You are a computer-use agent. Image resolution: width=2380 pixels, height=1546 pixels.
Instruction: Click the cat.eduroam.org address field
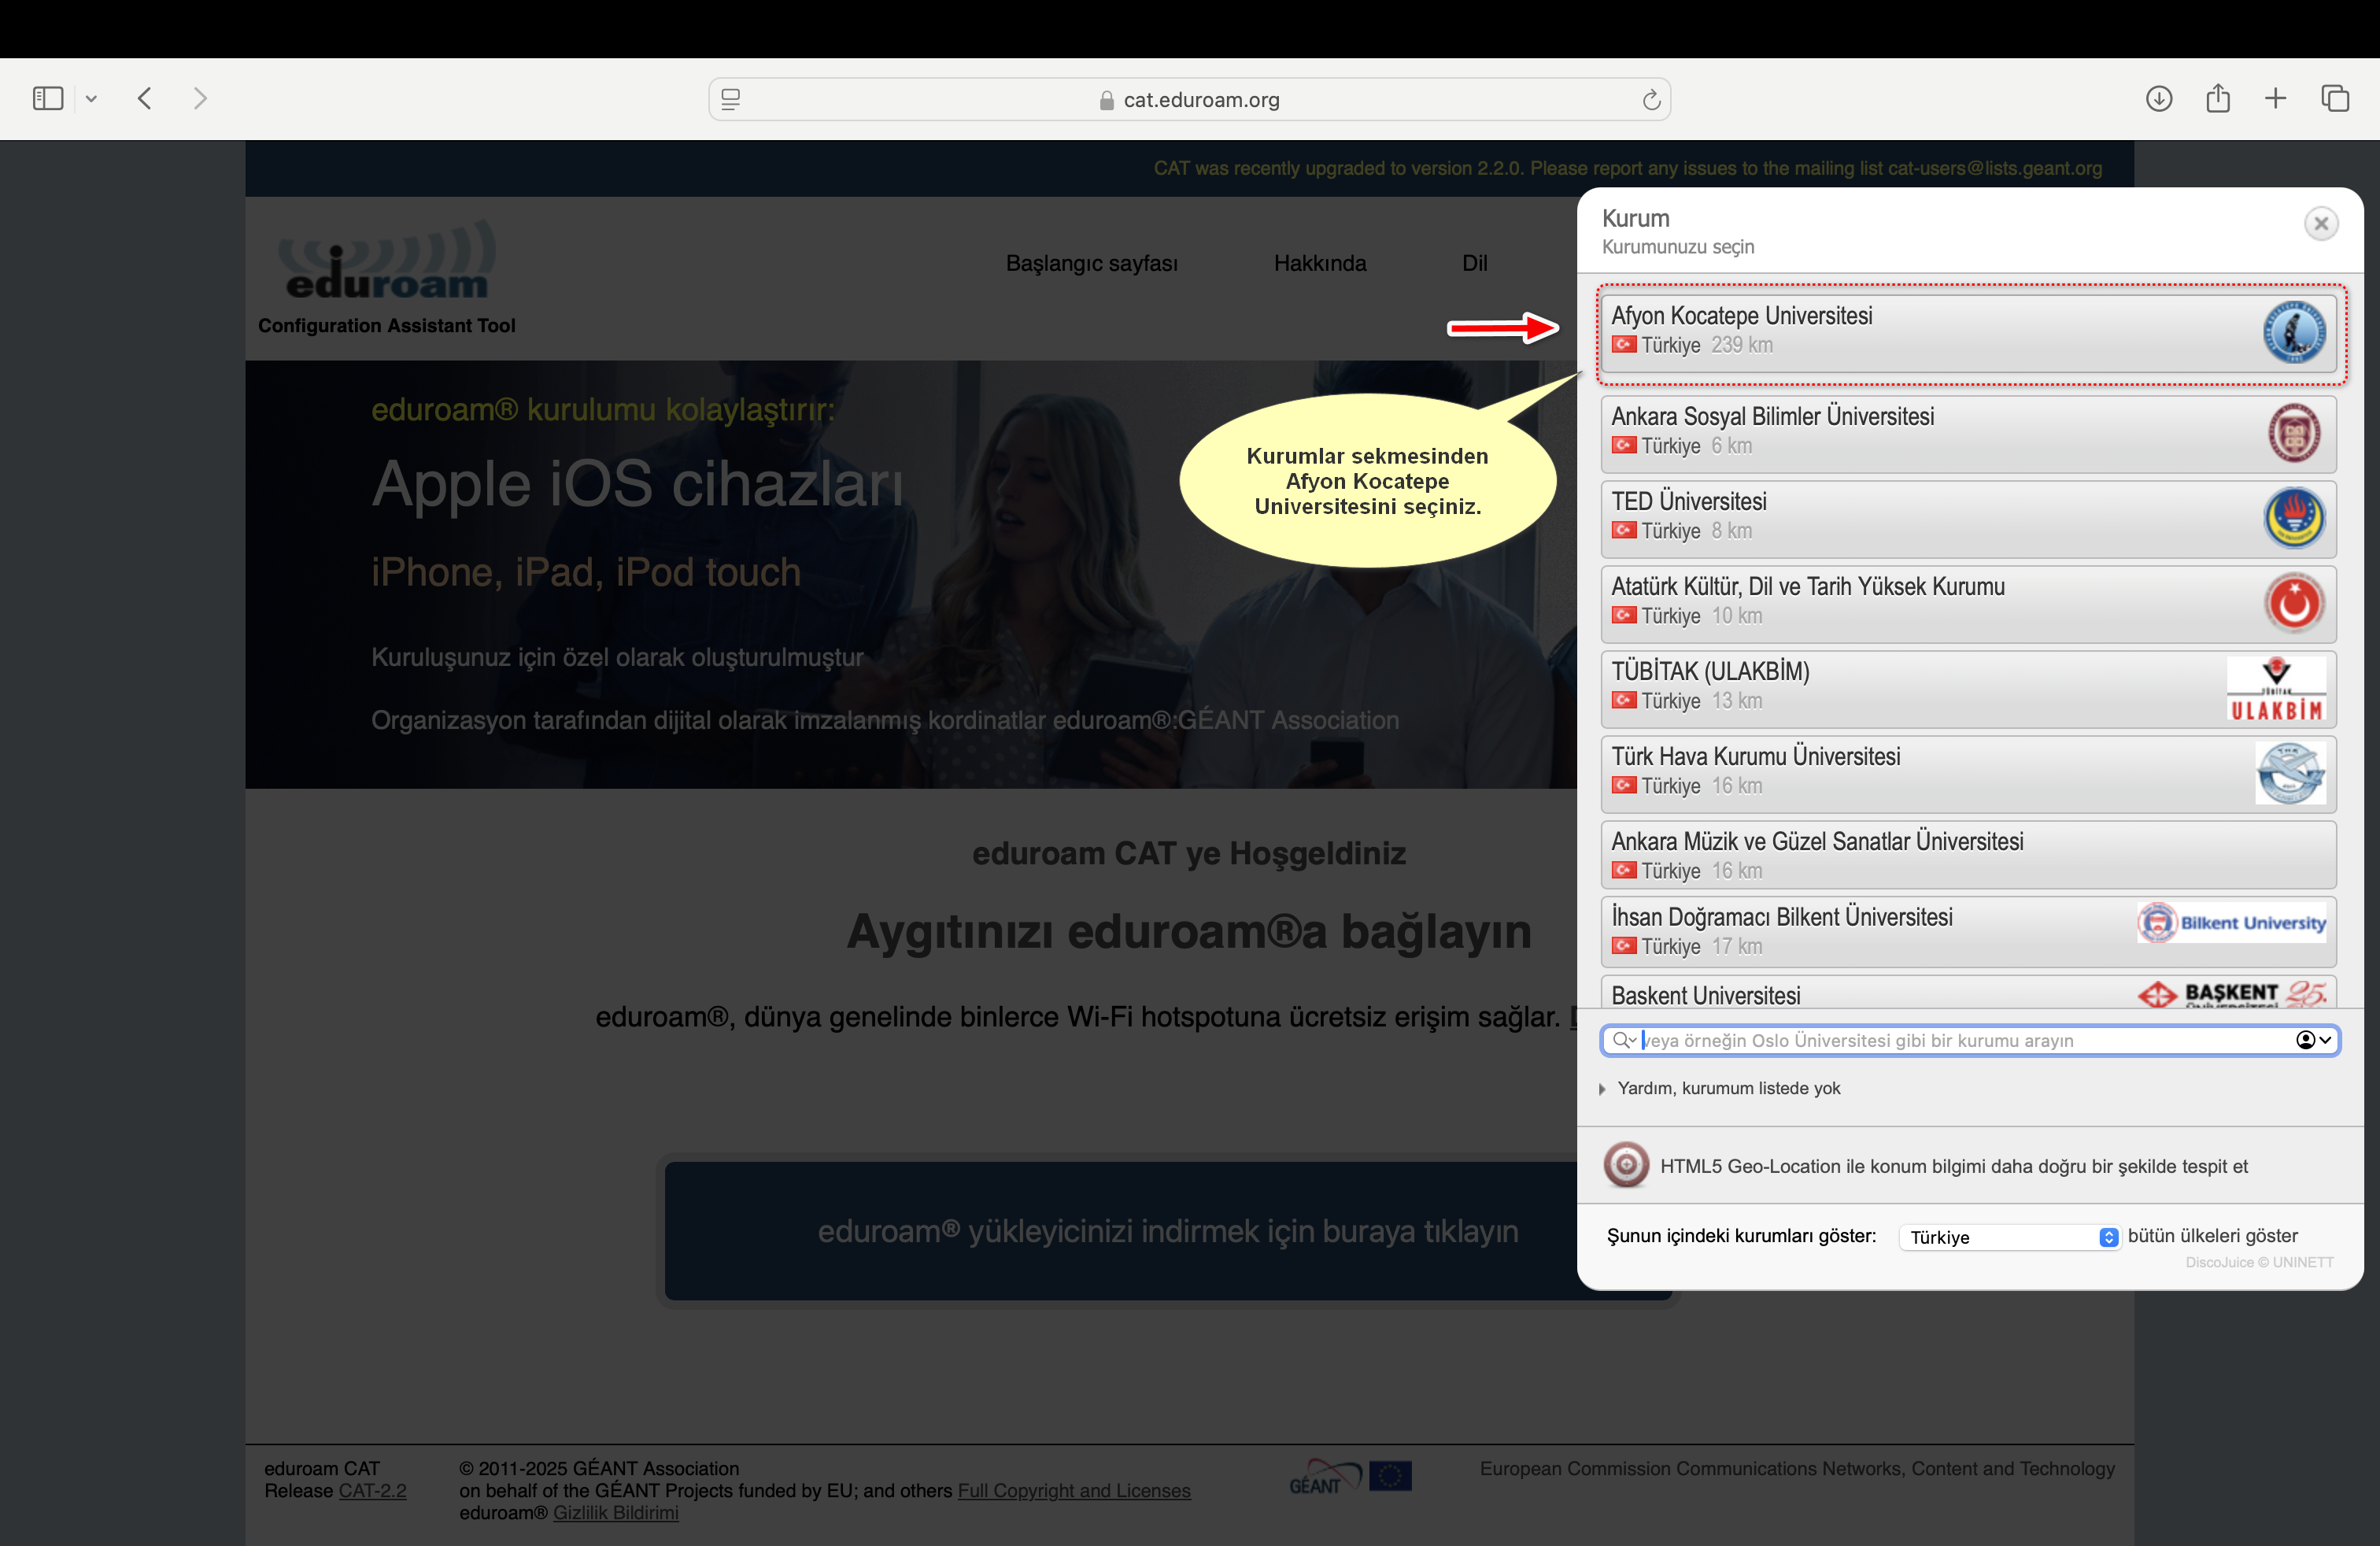1189,99
